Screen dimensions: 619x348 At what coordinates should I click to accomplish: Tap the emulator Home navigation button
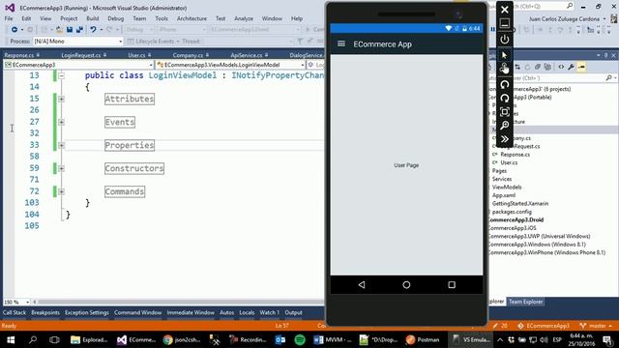point(406,285)
